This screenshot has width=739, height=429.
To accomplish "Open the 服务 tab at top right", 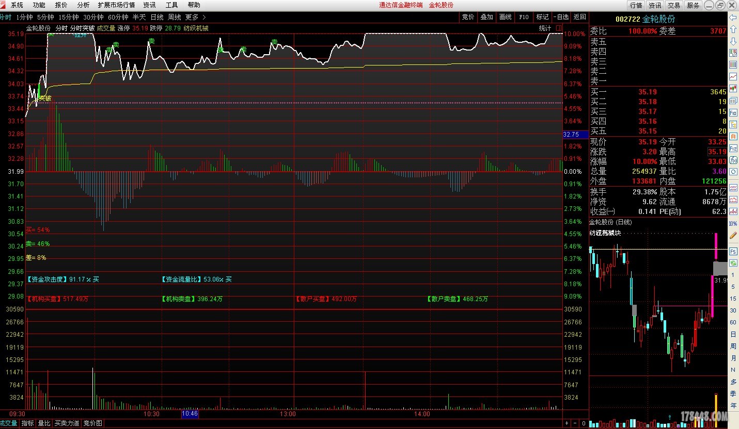I will point(693,5).
